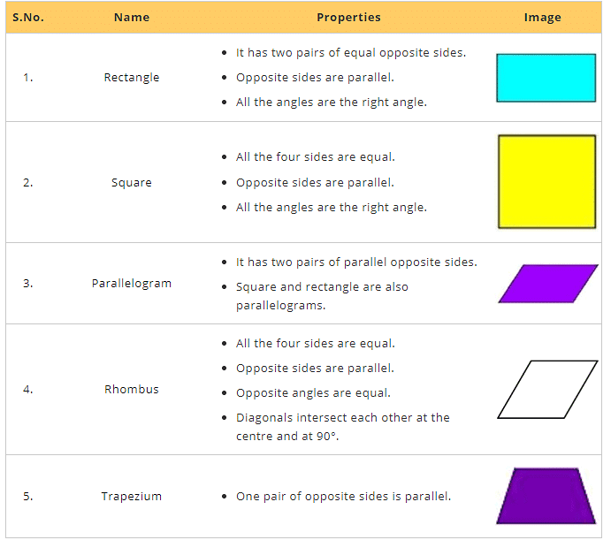
Task: Select the Rectangle name cell
Action: pos(132,78)
